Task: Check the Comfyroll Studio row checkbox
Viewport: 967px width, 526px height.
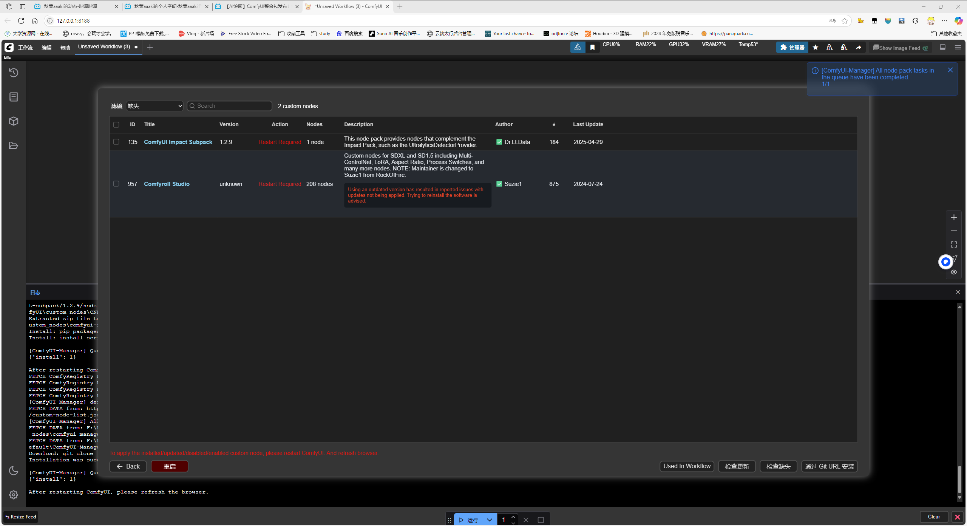Action: pos(116,184)
